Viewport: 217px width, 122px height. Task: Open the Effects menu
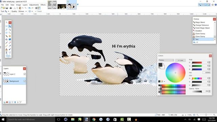coord(43,5)
